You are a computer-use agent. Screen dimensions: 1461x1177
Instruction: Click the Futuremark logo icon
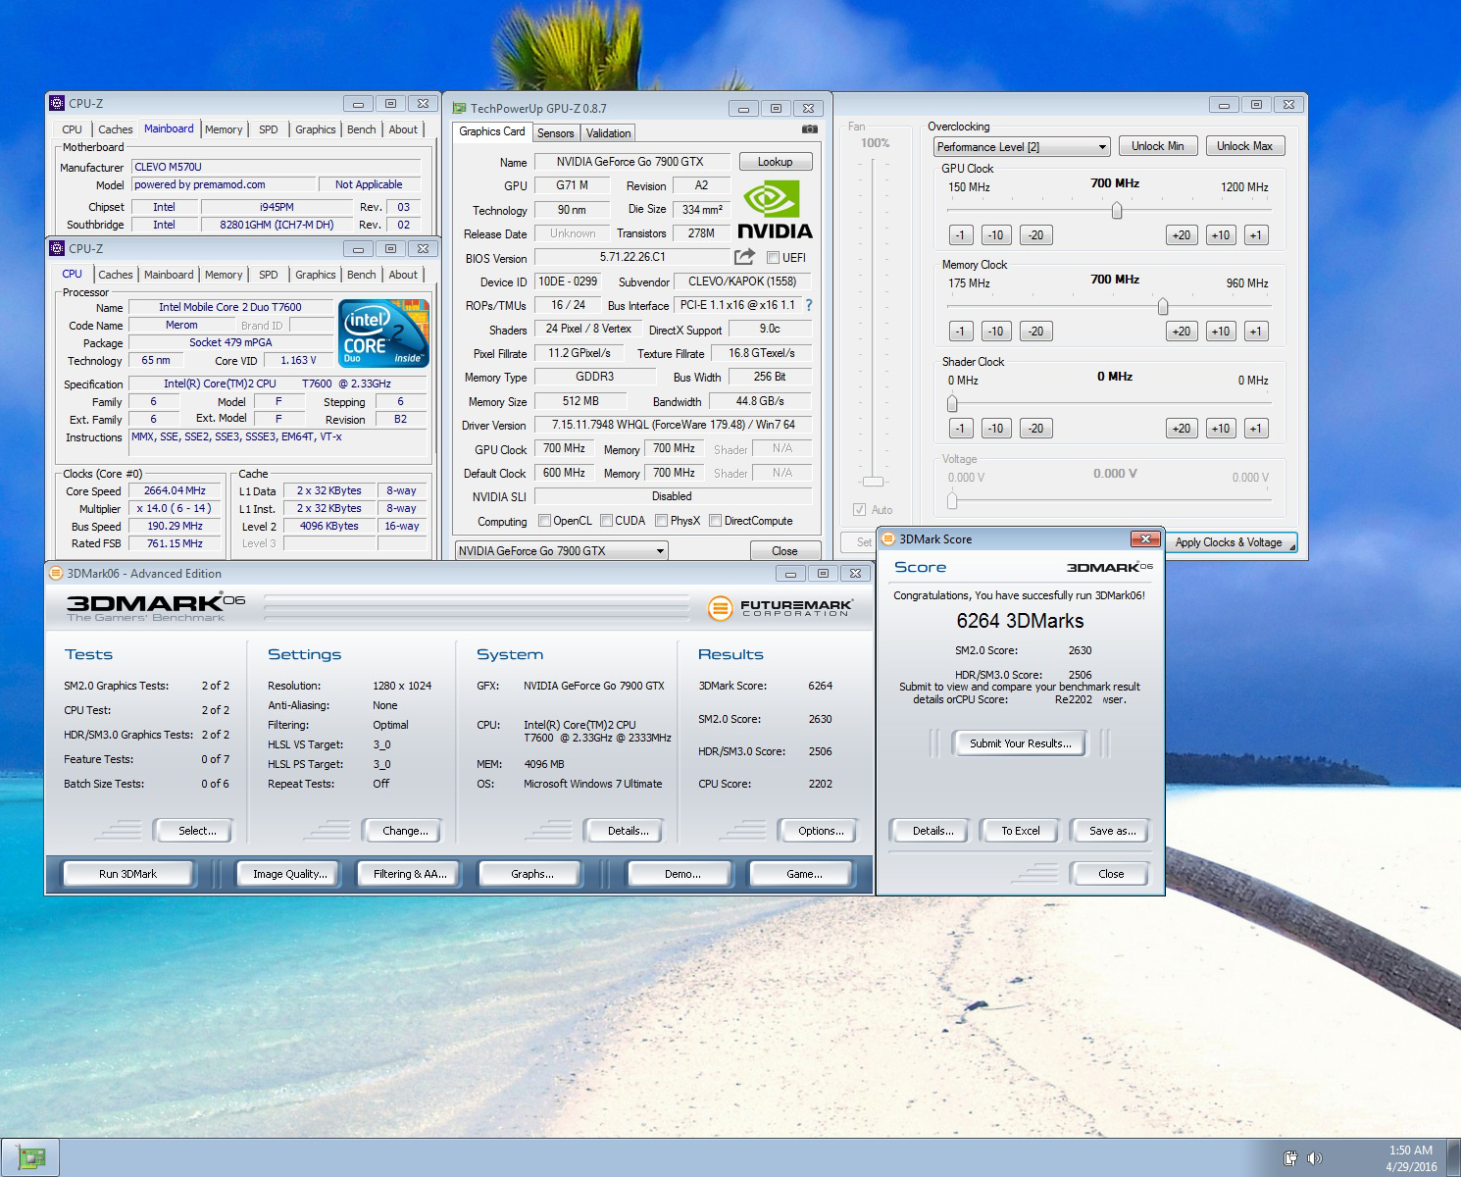coord(721,608)
